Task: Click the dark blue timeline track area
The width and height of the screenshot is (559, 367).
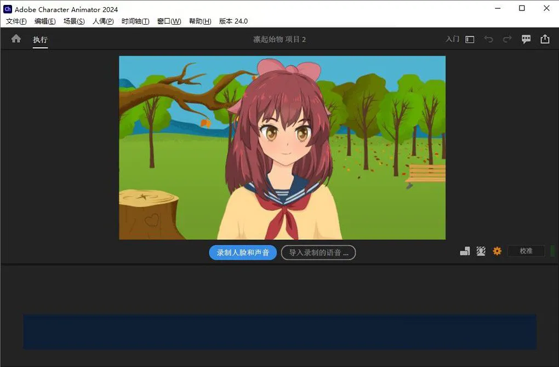Action: (279, 331)
